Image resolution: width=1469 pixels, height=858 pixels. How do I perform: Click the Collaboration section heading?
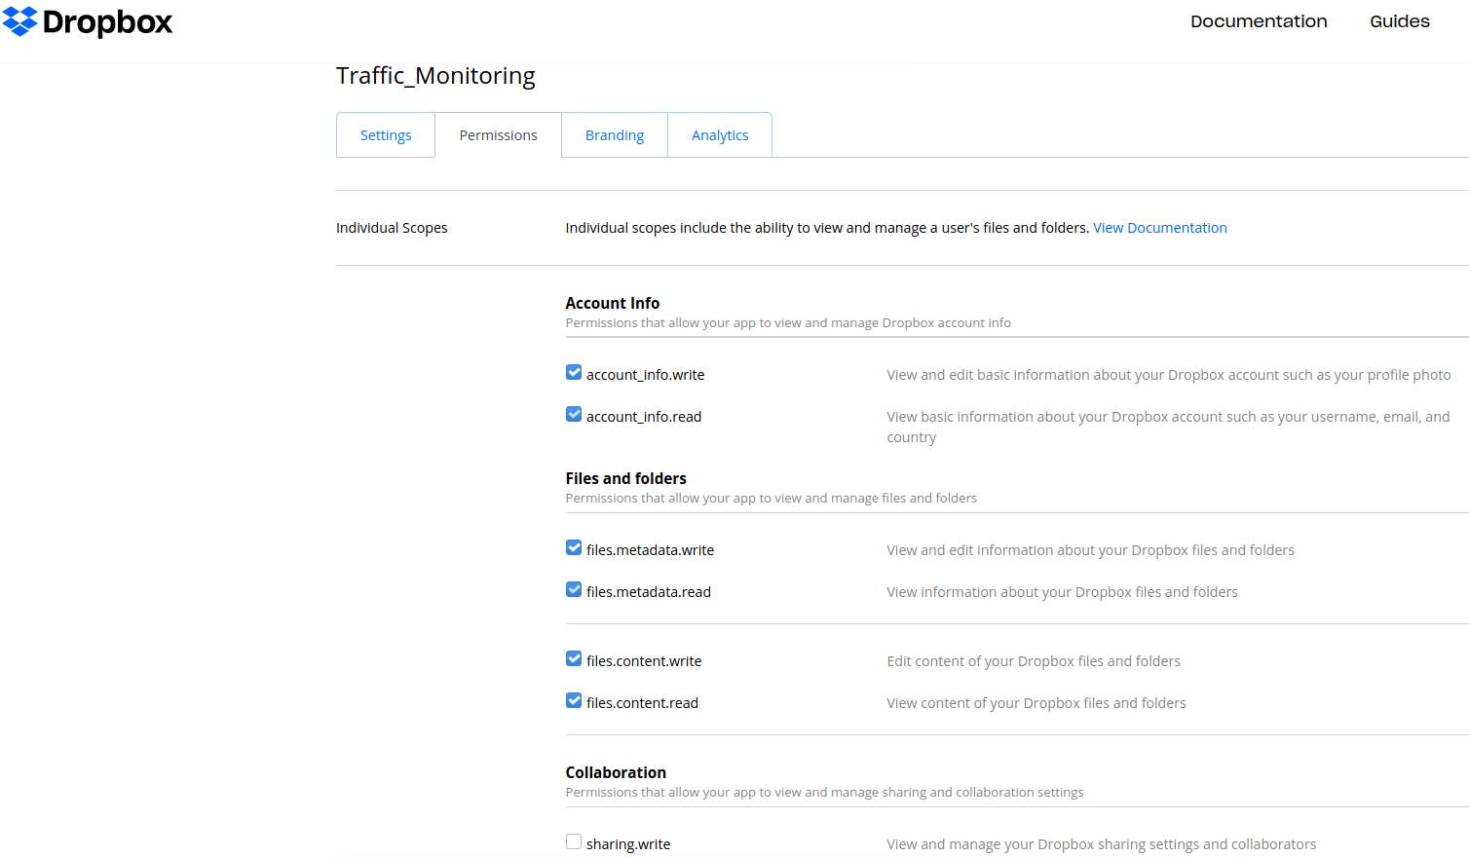coord(616,772)
